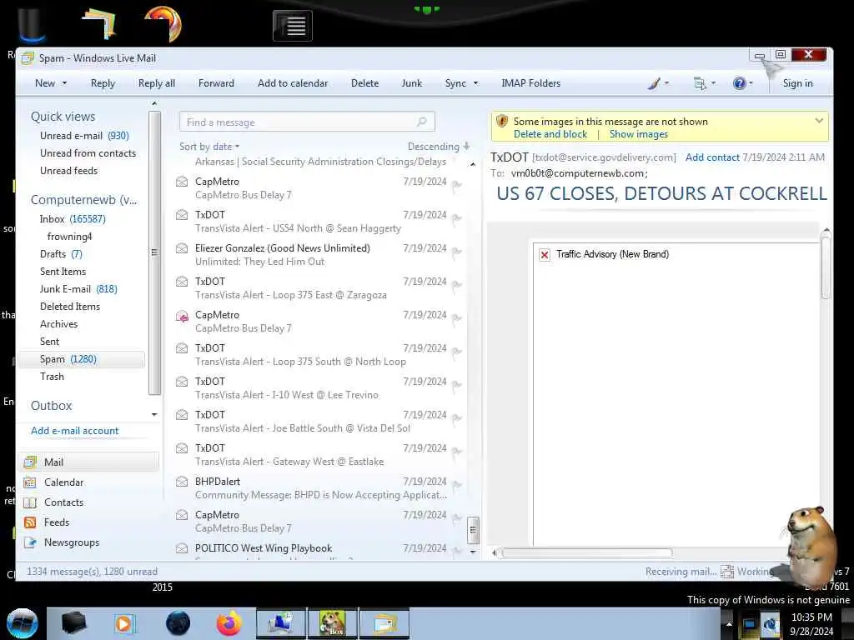Open the Drafts folder
The width and height of the screenshot is (854, 640).
[61, 253]
